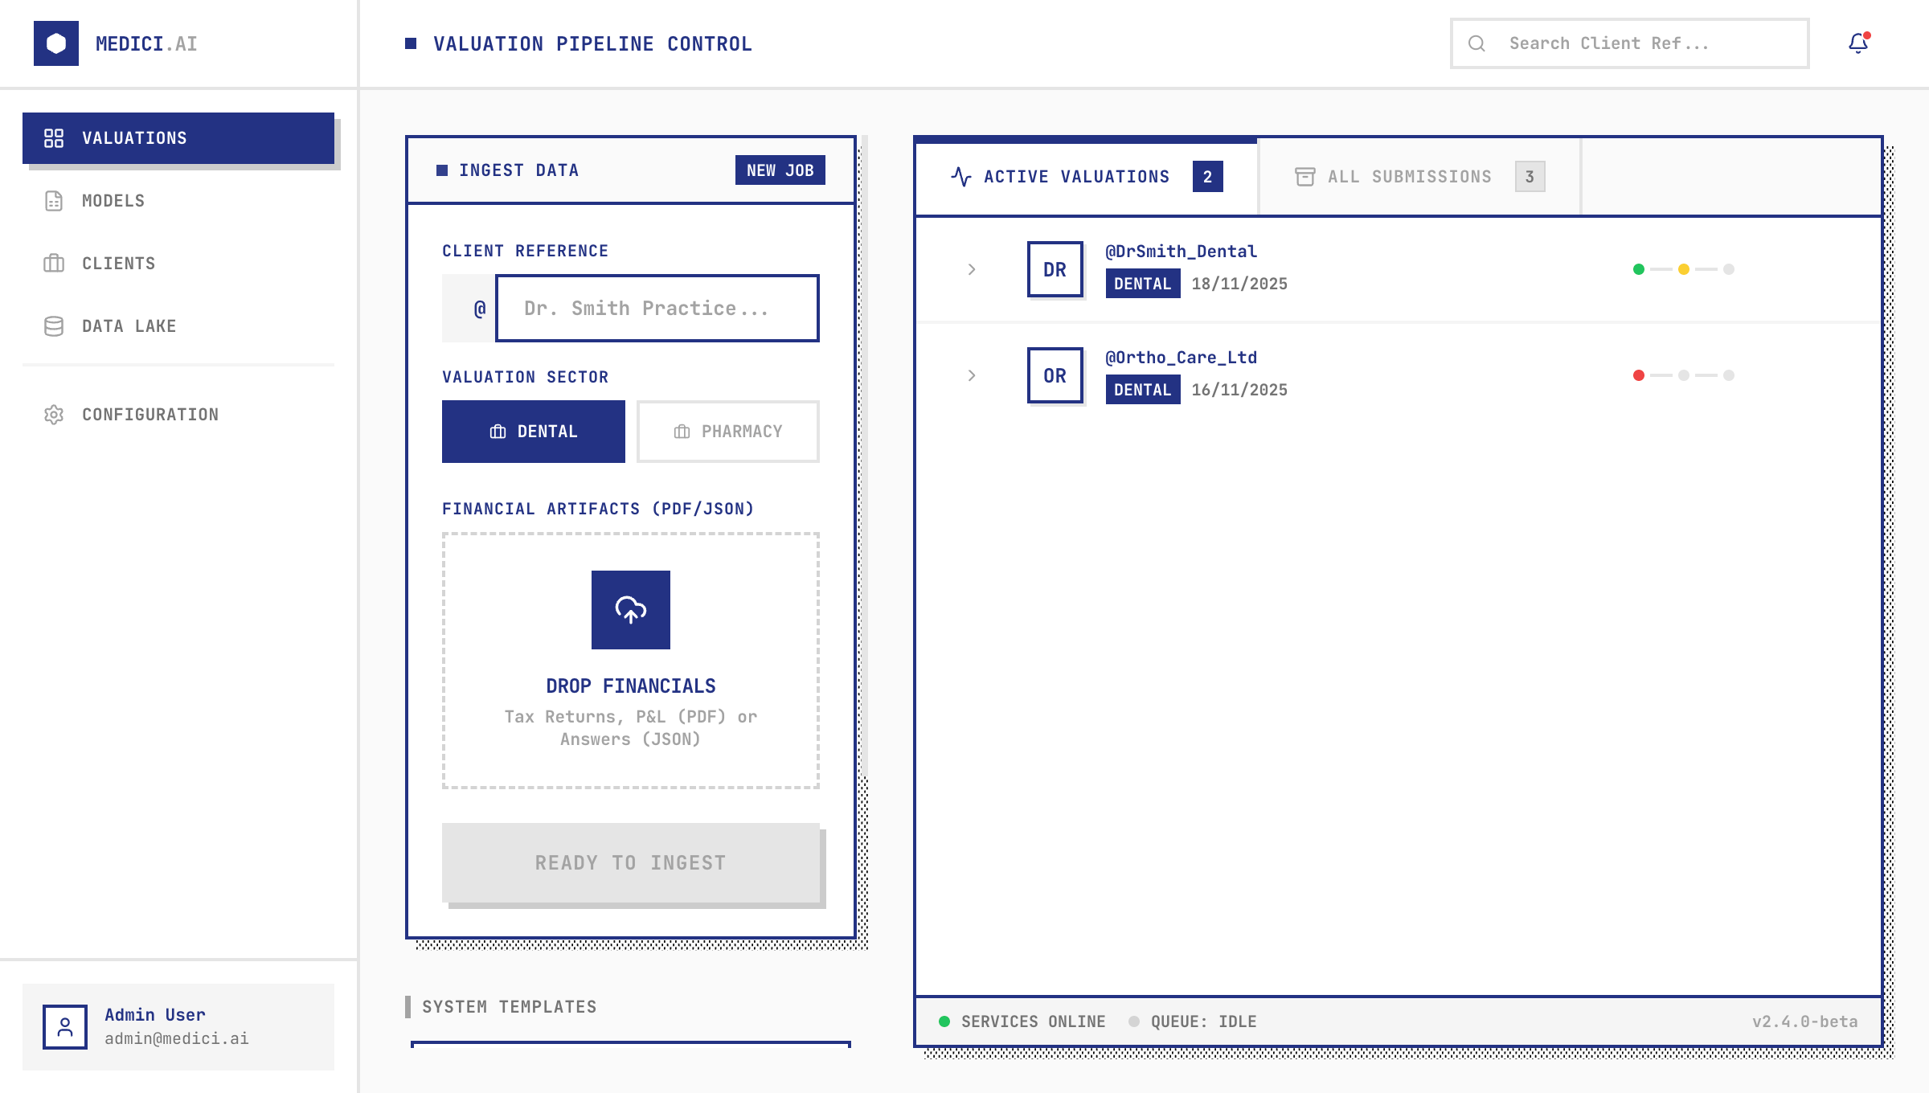Collapse the System Templates section

510,1006
